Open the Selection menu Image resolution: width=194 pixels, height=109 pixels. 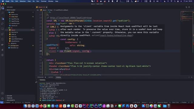pyautogui.click(x=23, y=1)
